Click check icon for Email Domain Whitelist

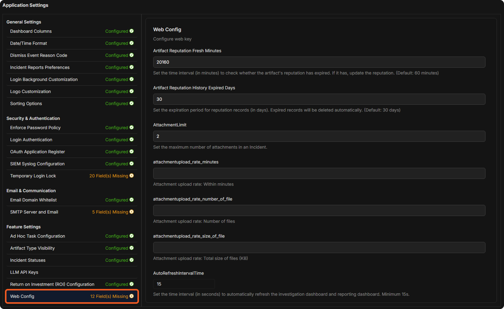132,200
